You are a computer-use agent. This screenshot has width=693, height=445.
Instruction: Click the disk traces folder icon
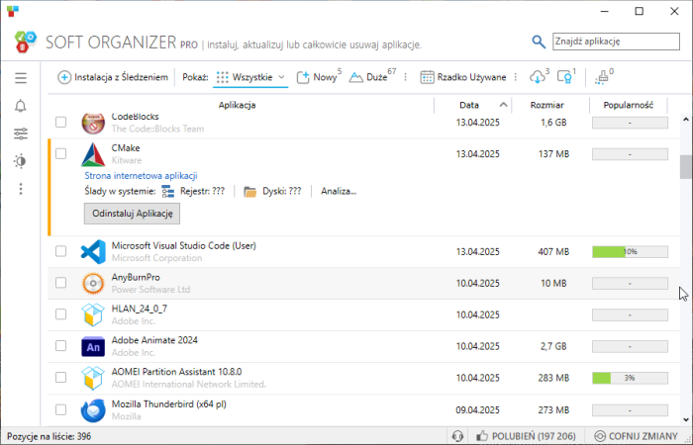coord(250,192)
